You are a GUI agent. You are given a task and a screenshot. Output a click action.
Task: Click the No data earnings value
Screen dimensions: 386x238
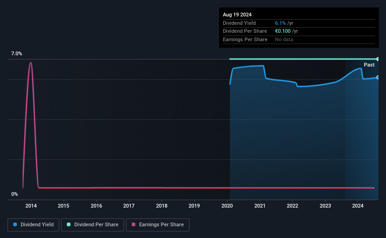284,39
